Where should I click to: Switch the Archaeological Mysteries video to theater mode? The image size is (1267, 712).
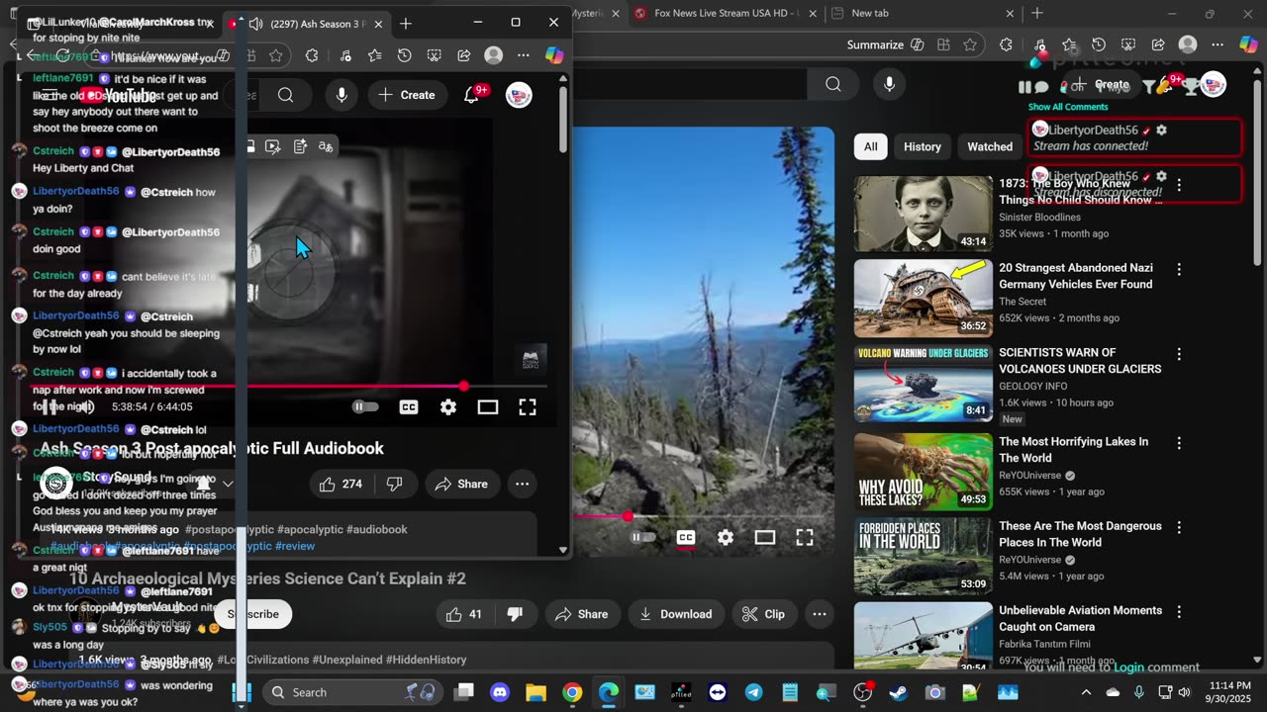pyautogui.click(x=765, y=538)
